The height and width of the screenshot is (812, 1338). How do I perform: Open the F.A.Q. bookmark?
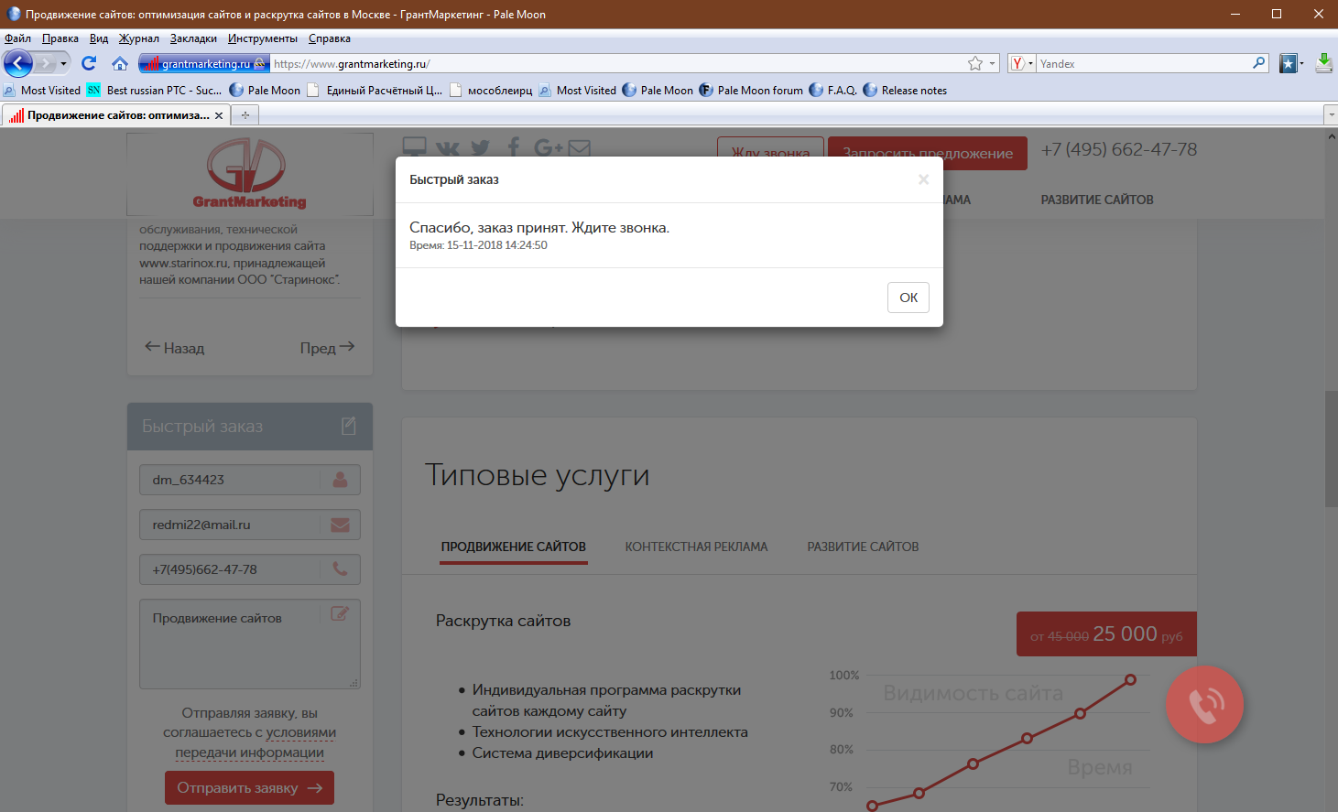click(833, 90)
